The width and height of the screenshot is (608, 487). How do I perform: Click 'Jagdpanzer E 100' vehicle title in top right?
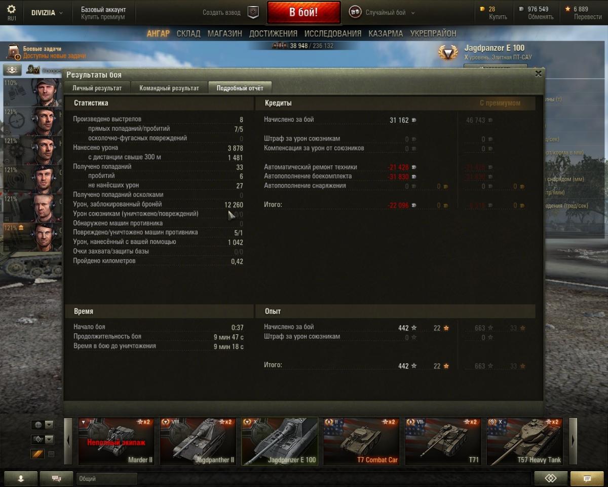pyautogui.click(x=495, y=48)
